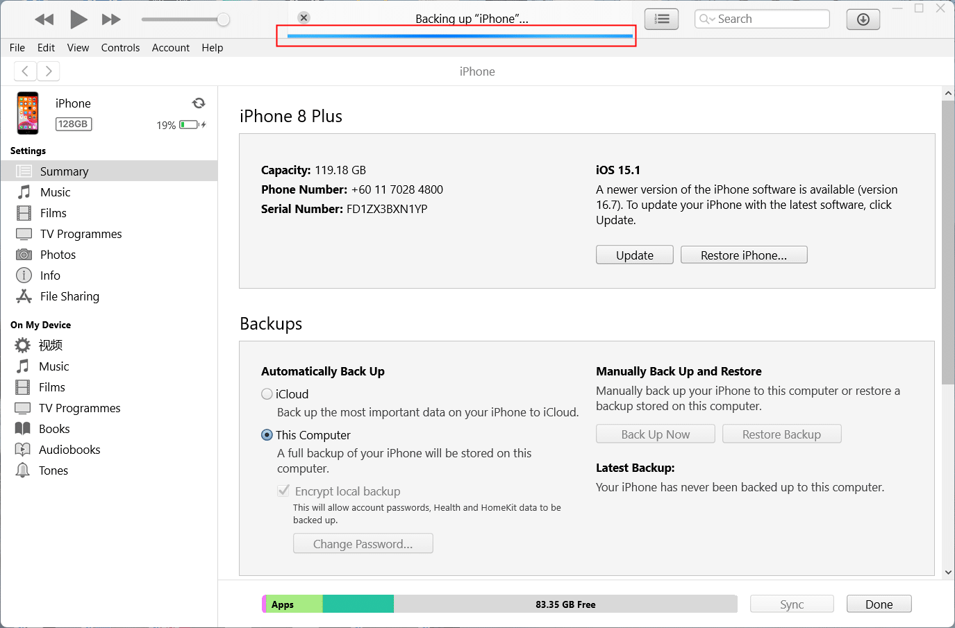Image resolution: width=955 pixels, height=628 pixels.
Task: Click the phone number +60 11 7028 4800
Action: pyautogui.click(x=397, y=189)
